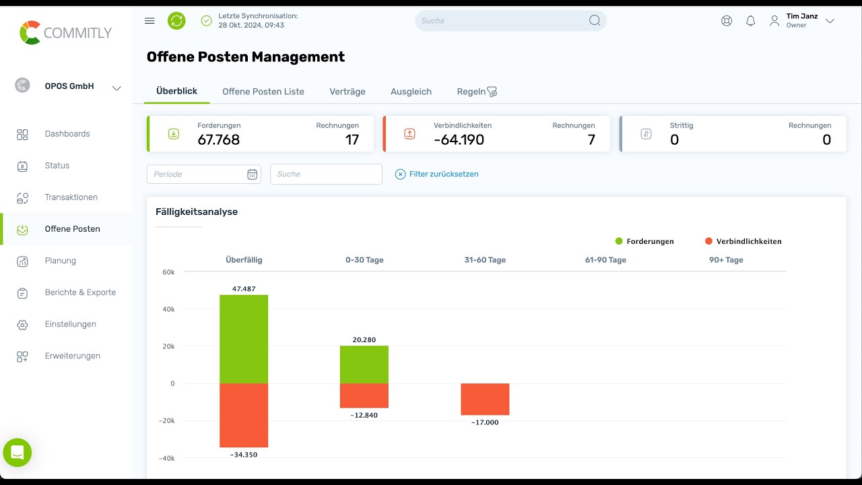This screenshot has width=862, height=485.
Task: Click the Forderungen download icon
Action: [x=173, y=133]
